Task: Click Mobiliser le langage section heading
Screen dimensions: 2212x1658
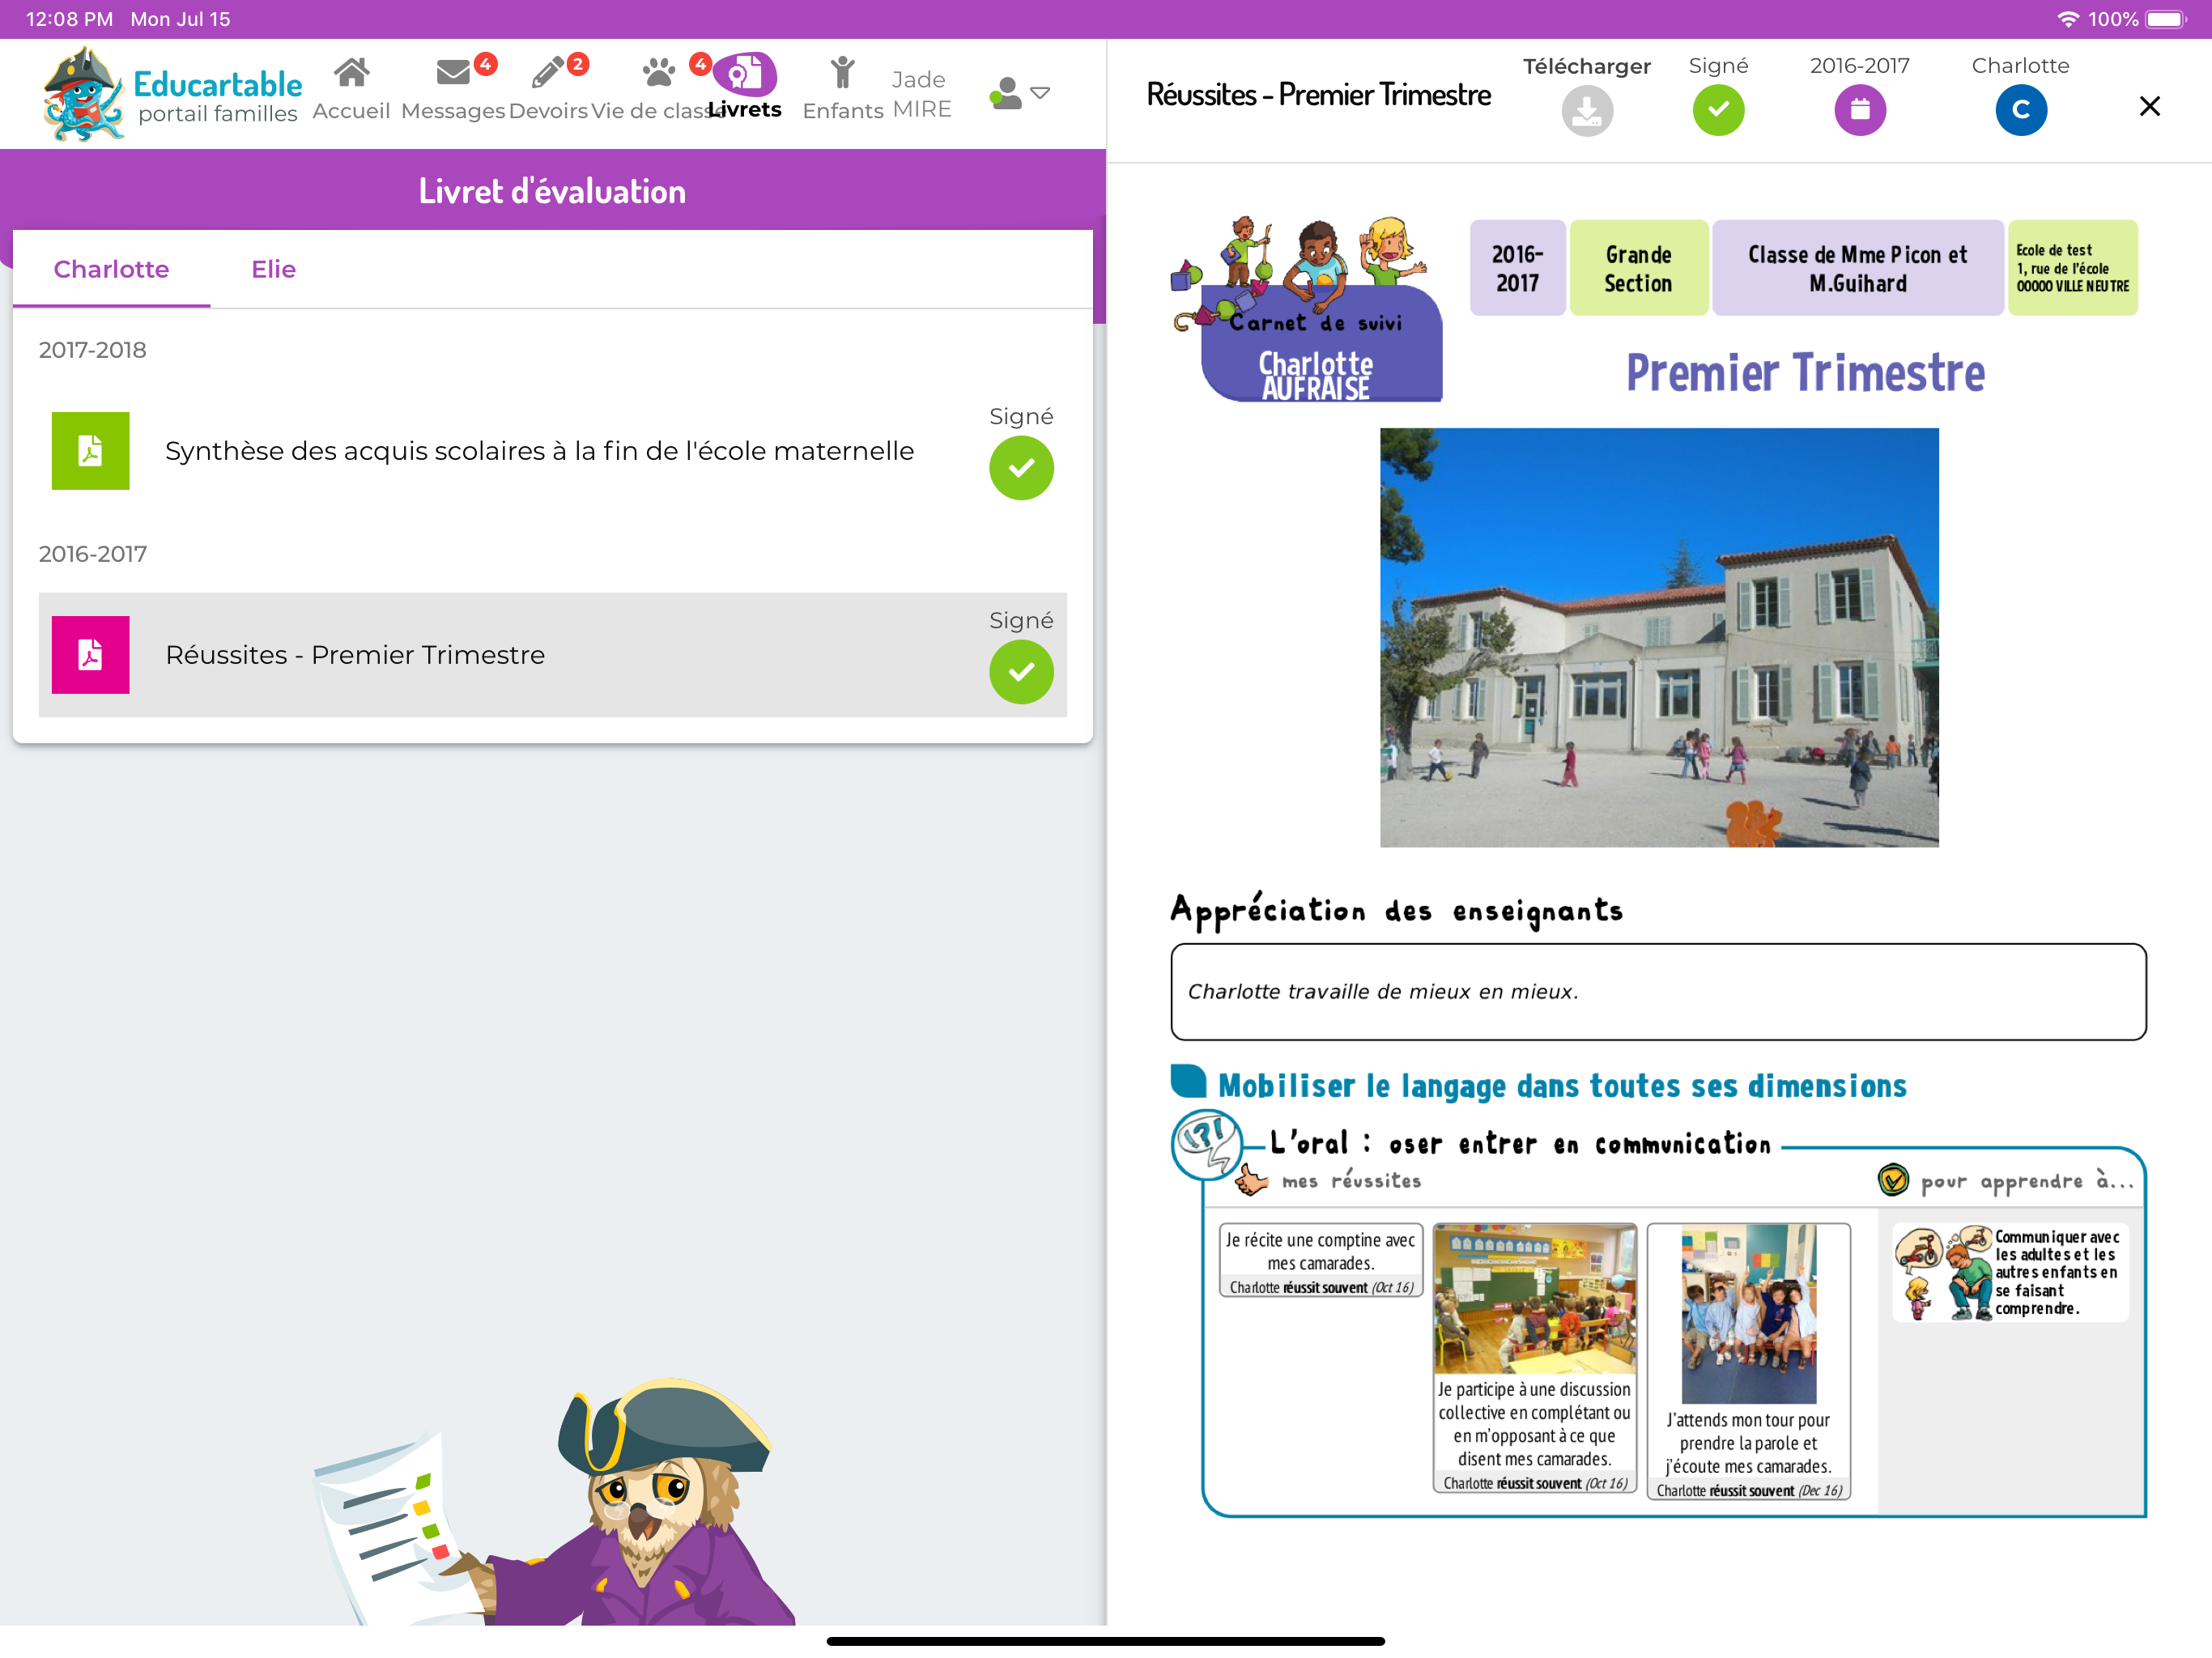Action: click(x=1562, y=1085)
